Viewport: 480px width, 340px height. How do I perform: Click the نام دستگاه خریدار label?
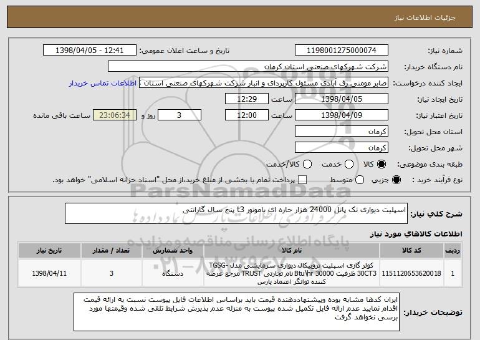point(433,67)
